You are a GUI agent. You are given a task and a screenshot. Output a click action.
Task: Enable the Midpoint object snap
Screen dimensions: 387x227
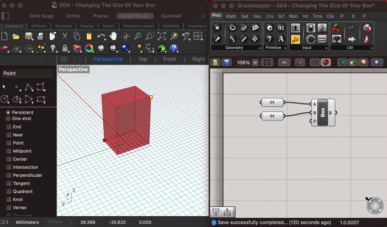coord(9,151)
